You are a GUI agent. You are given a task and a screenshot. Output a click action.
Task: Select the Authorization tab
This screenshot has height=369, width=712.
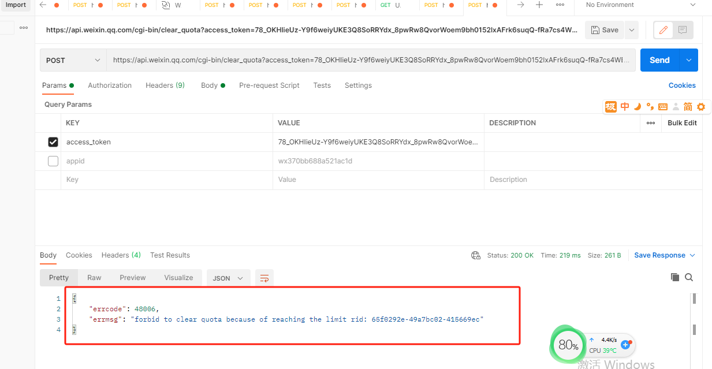point(110,85)
